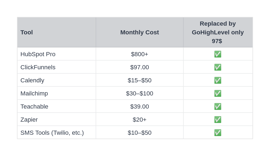Click the Monthly Cost column header
Image resolution: width=270 pixels, height=156 pixels.
[x=139, y=32]
